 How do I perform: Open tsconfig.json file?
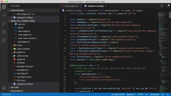click(x=22, y=74)
